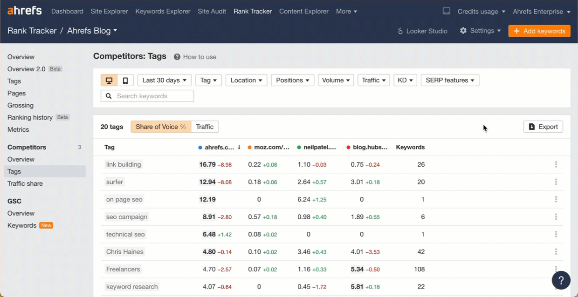Click the 'Add keywords' button
The image size is (578, 297).
pos(539,31)
